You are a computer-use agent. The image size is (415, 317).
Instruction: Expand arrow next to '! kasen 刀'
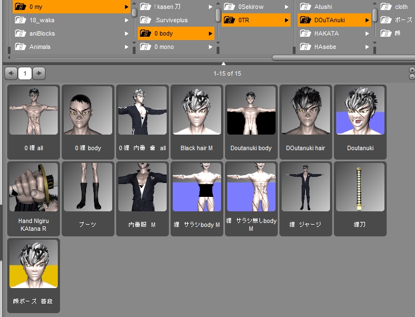coord(211,7)
